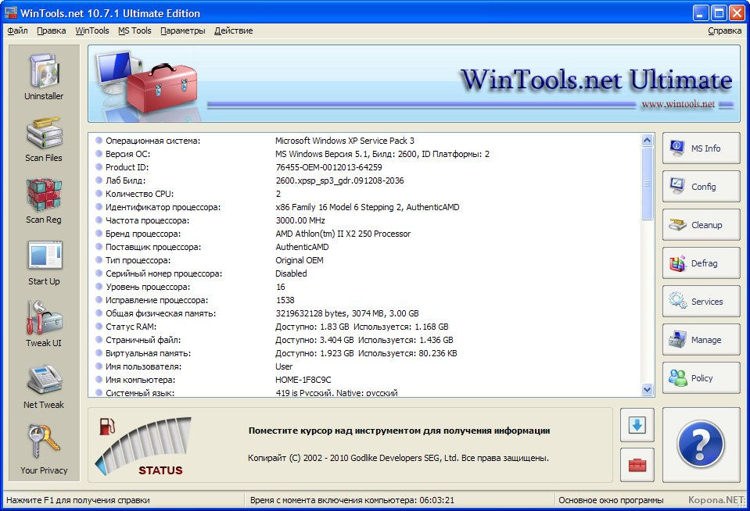Open the Scan Reg tool
Viewport: 750px width, 511px height.
(44, 200)
